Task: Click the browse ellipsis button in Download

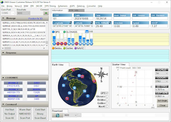Action: (79, 115)
